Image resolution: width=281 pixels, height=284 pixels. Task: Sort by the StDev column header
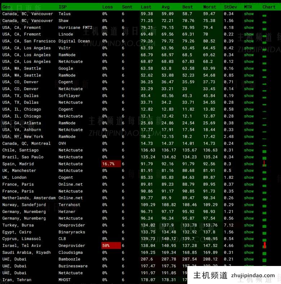(230, 7)
